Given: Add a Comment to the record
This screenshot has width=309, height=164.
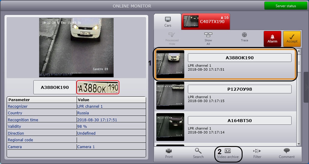Looking at the screenshot, I should point(286,154).
